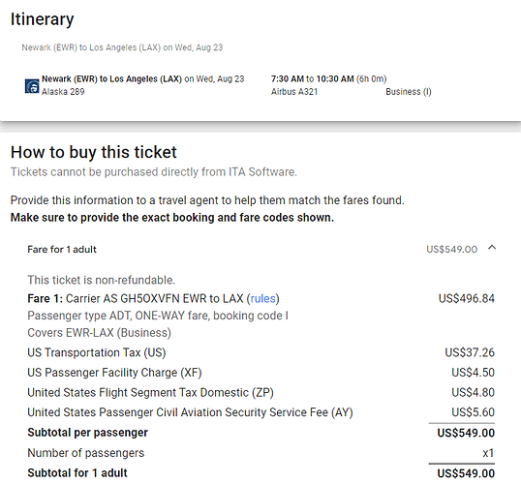Click the Alaska Airlines logo icon
The width and height of the screenshot is (521, 484).
coord(32,86)
